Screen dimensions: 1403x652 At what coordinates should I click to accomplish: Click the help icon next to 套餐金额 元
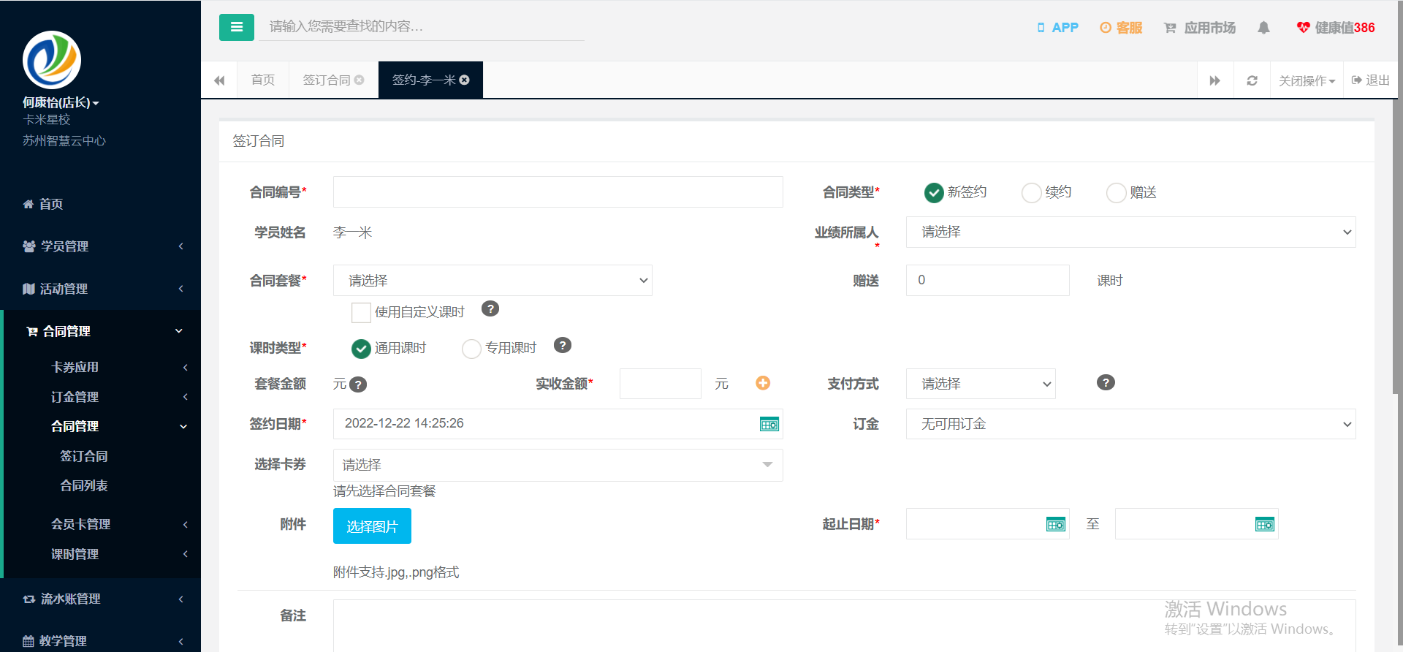pyautogui.click(x=358, y=384)
